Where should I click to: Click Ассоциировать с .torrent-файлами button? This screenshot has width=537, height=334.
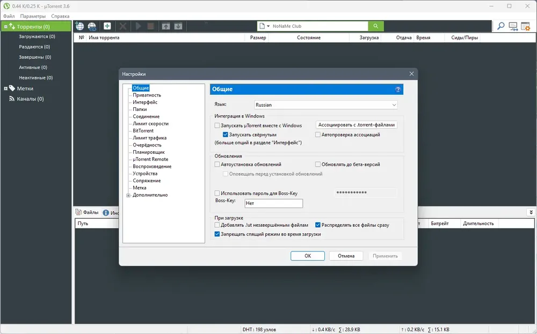[x=357, y=125]
